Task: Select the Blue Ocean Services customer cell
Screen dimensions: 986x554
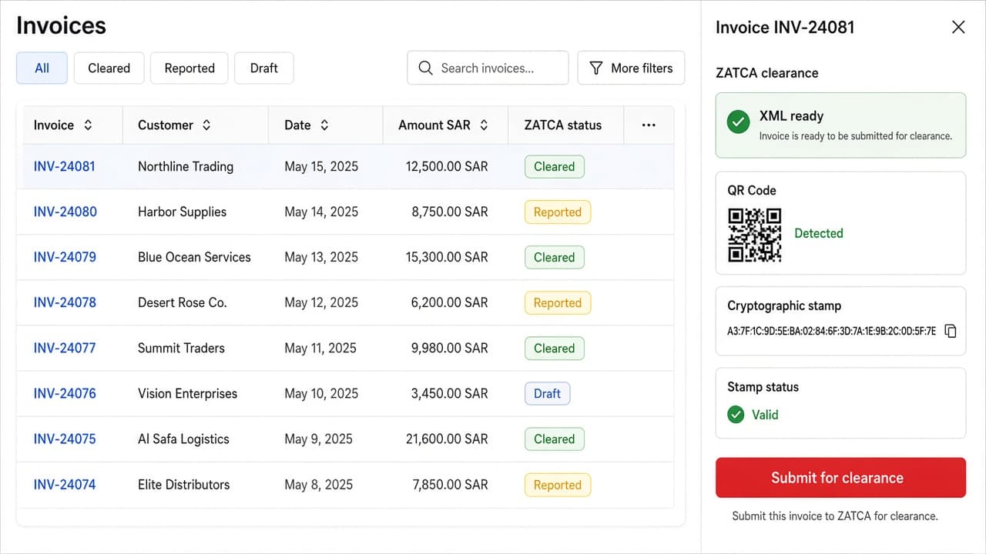Action: (x=194, y=257)
